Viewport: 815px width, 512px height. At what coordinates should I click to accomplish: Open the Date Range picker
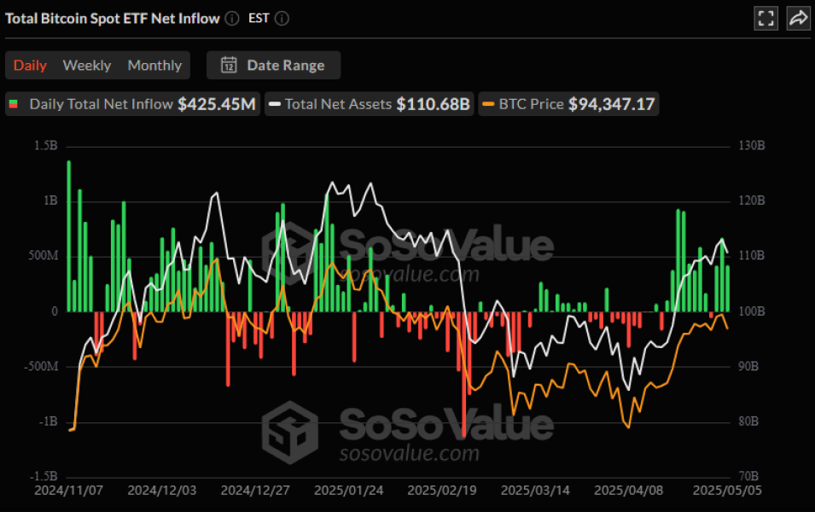(x=285, y=65)
